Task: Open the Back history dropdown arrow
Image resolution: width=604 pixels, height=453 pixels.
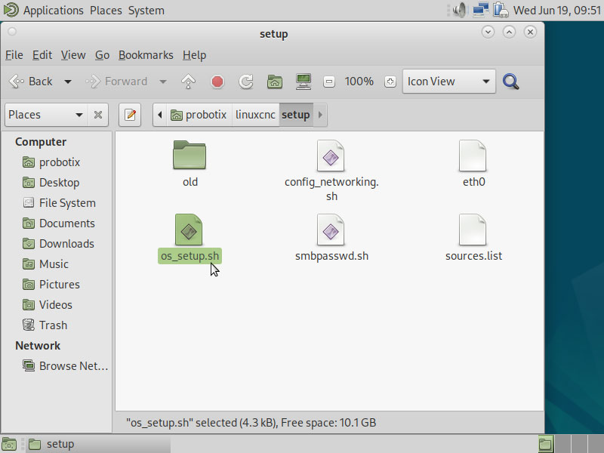Action: tap(68, 82)
